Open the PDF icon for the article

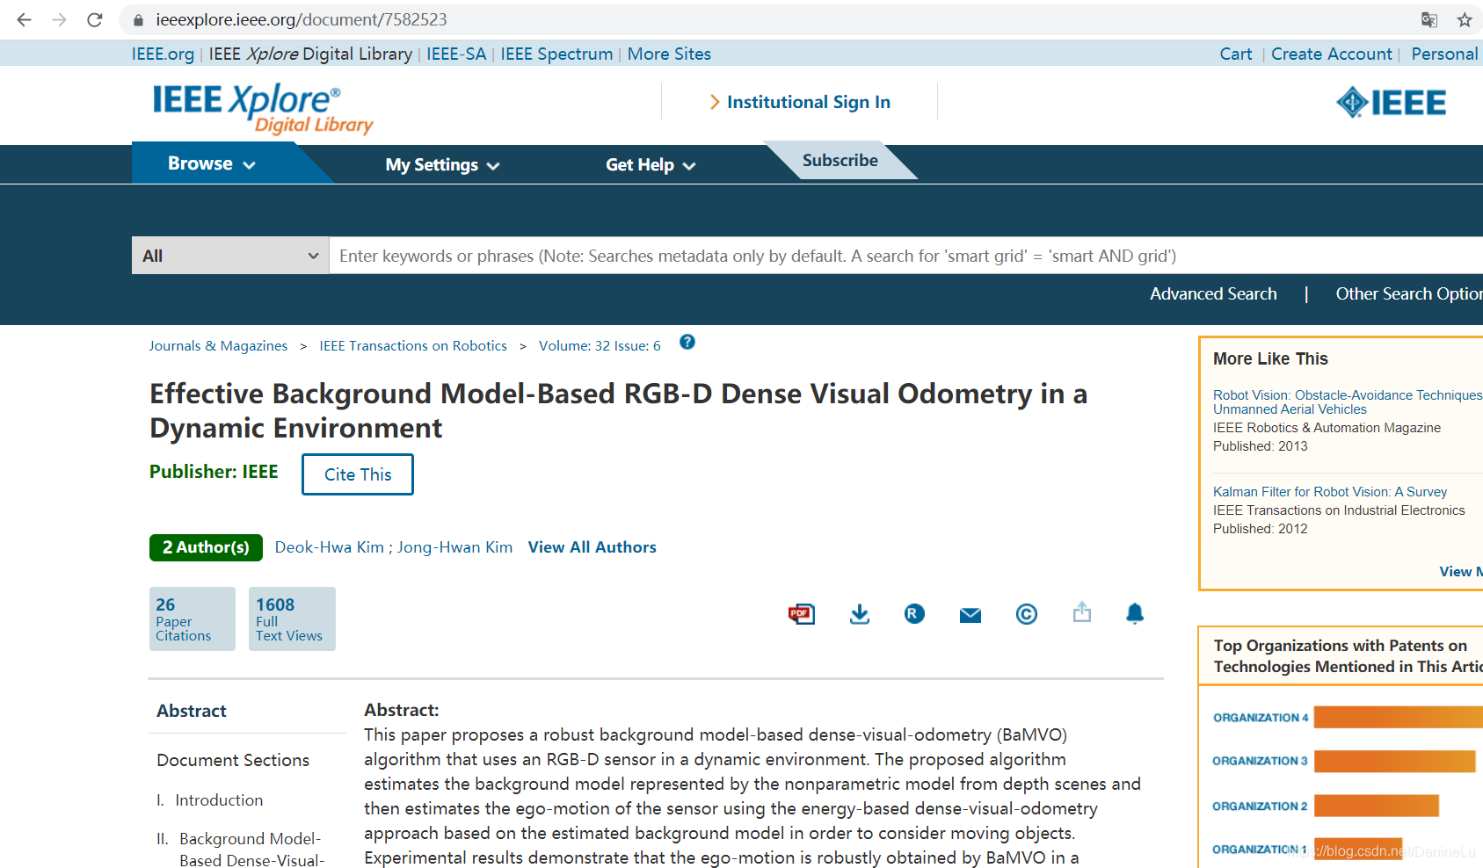(x=802, y=613)
